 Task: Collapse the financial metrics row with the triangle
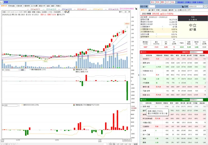174,49
